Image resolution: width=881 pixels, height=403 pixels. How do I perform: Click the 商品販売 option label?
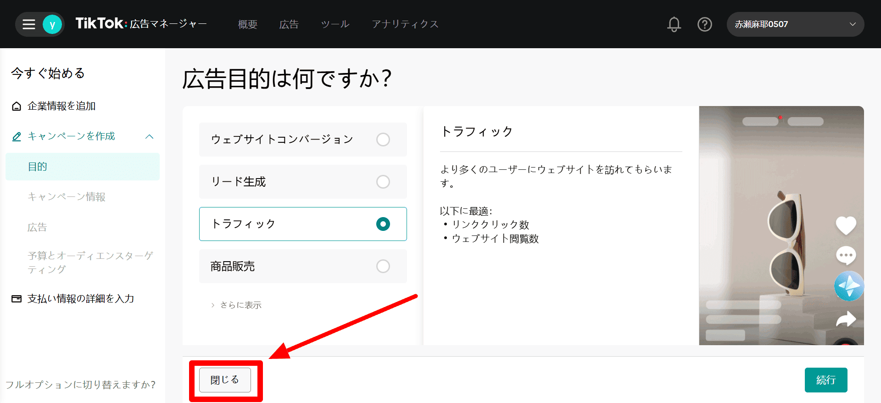pyautogui.click(x=233, y=266)
